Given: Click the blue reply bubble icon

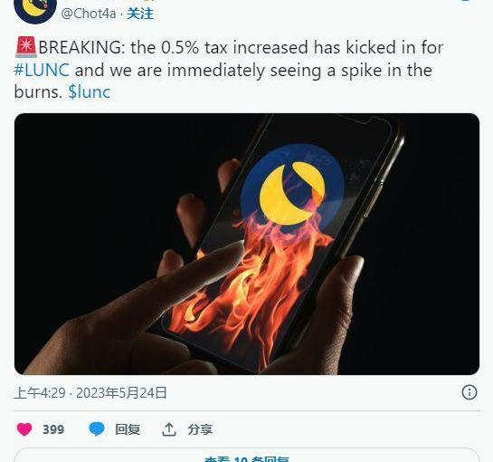Looking at the screenshot, I should [97, 429].
